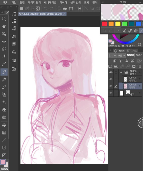
Task: Open the 선택 범위 menu
Action: coord(75,3)
